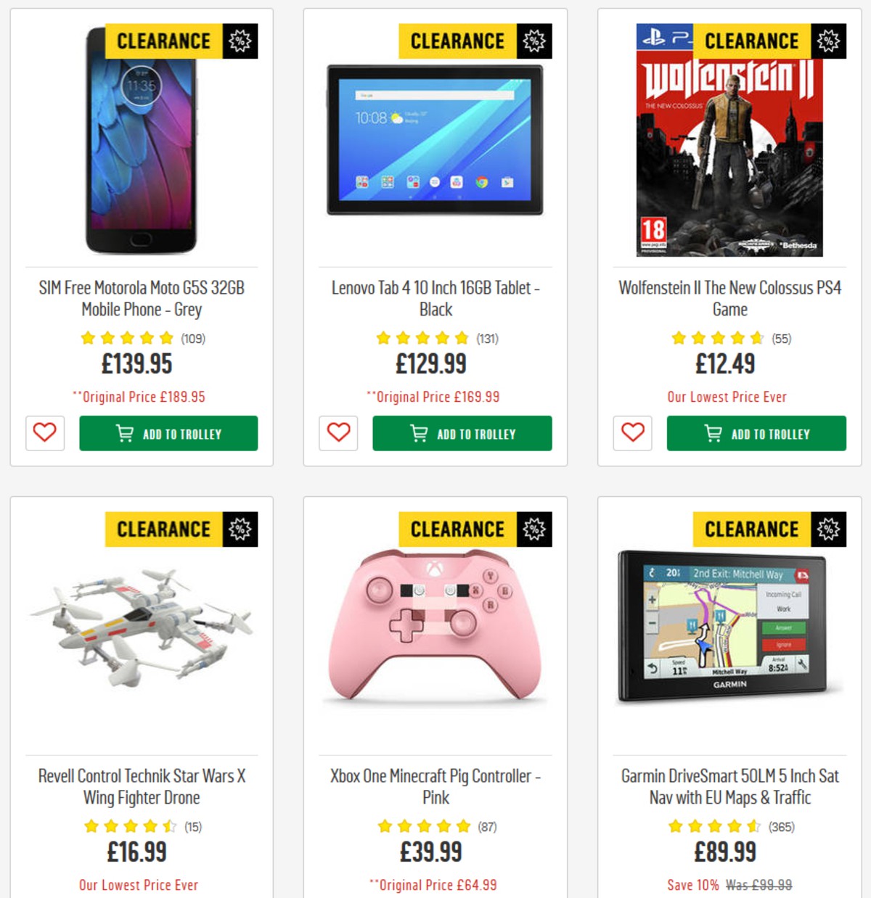Click the percent badge icon on the drone card
Screen dimensions: 871x898
pos(240,530)
